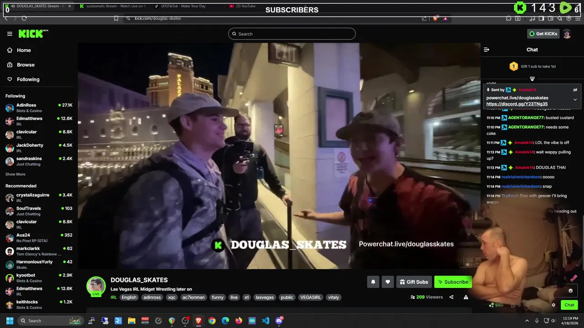The image size is (584, 328).
Task: Go to the Kick logo homepage
Action: point(33,34)
